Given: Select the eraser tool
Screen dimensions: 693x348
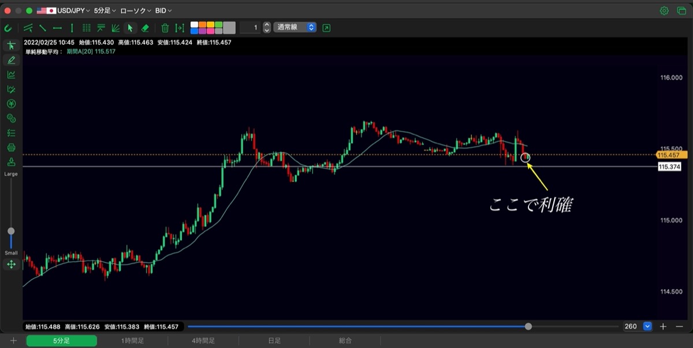Looking at the screenshot, I should coord(145,28).
